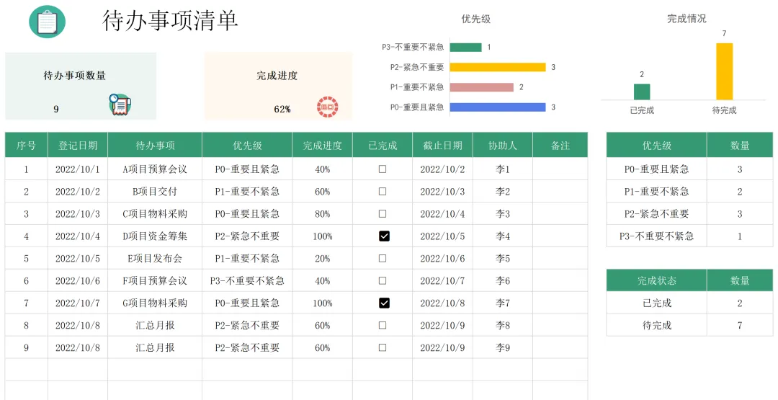Click the 登记日期 column header
Image resolution: width=778 pixels, height=400 pixels.
click(x=78, y=145)
